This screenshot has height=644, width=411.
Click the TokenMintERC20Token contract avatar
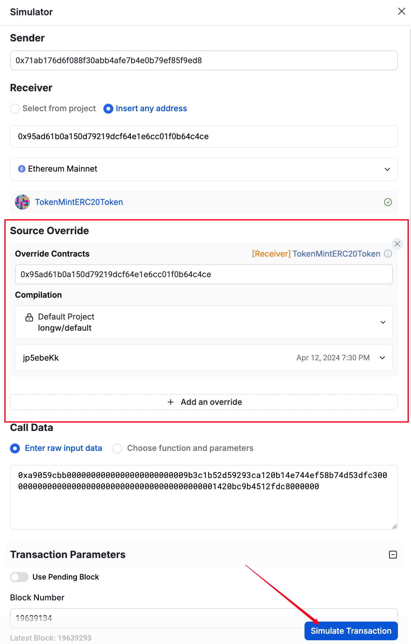pos(22,202)
